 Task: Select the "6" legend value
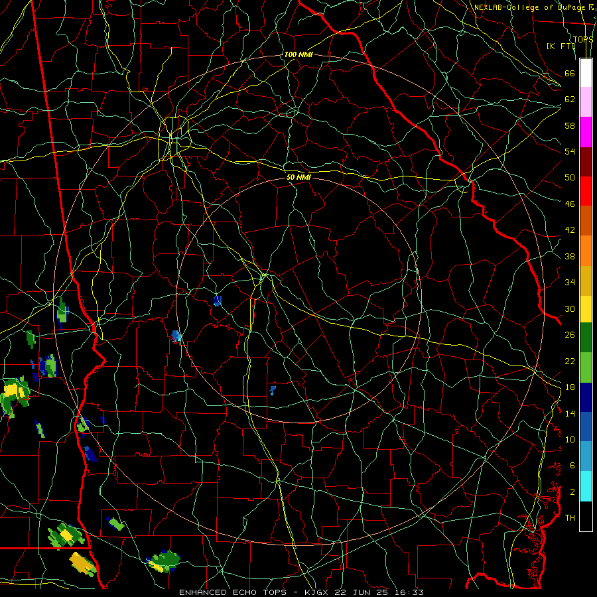click(572, 466)
